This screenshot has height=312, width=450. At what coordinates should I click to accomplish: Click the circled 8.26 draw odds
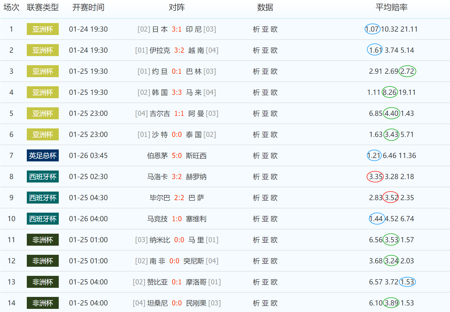click(x=390, y=93)
